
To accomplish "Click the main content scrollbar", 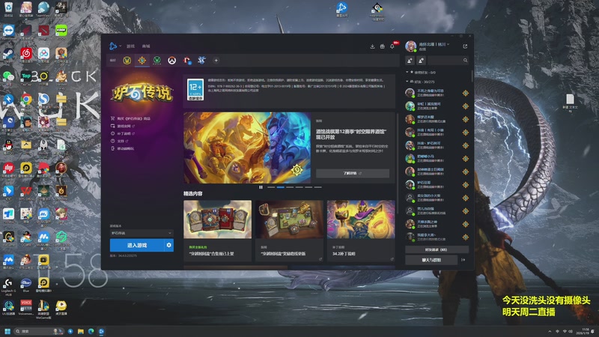I will (x=398, y=163).
